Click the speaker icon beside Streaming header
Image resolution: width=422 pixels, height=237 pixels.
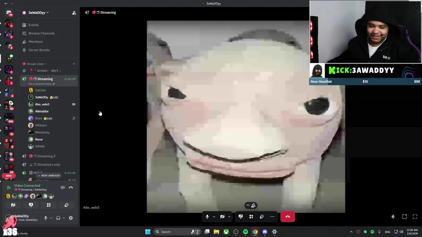pos(87,13)
